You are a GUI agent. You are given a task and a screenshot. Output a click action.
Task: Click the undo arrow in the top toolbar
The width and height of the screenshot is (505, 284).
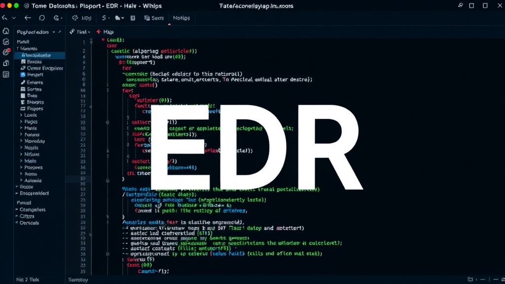point(4,18)
